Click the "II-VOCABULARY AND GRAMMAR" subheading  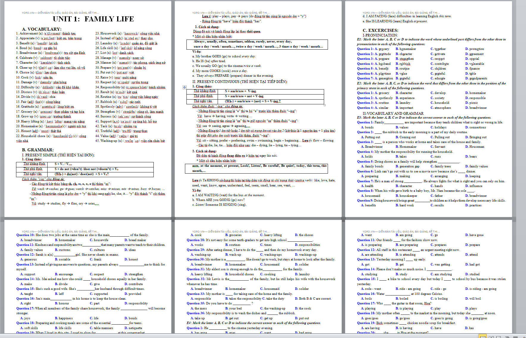pos(393,113)
